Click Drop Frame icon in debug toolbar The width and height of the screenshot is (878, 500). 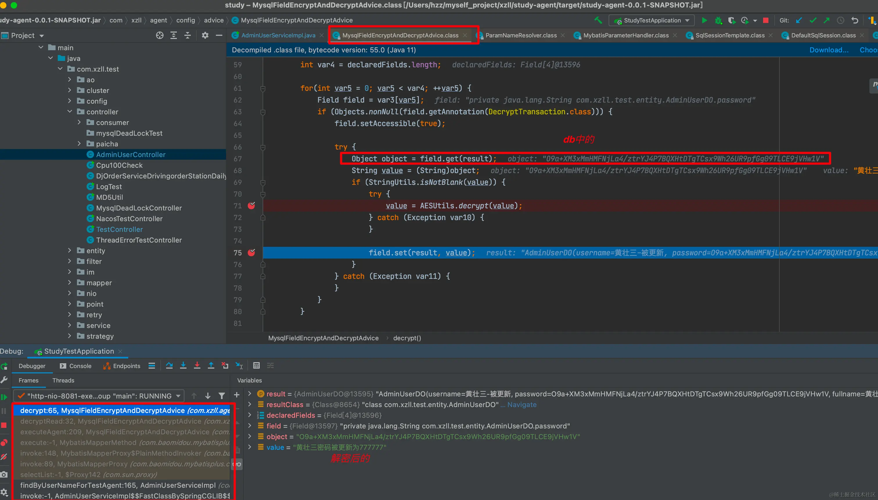tap(225, 365)
